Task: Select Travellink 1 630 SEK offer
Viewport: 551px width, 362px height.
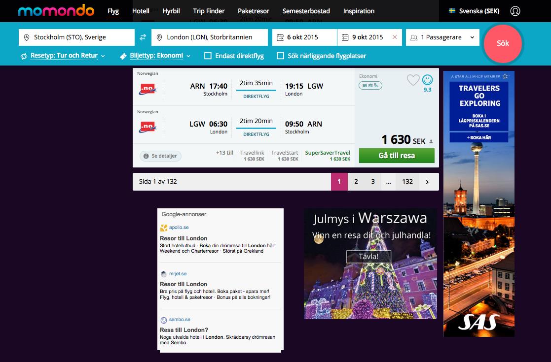Action: click(x=252, y=156)
